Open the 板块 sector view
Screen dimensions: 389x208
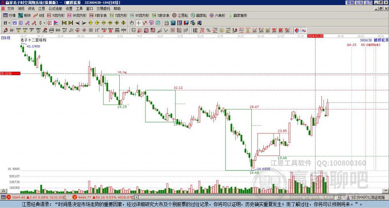click(24, 15)
